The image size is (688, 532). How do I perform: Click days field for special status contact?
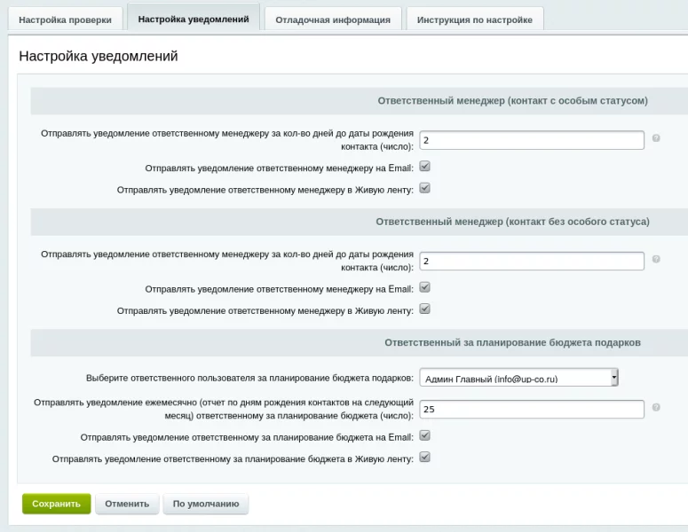[531, 140]
